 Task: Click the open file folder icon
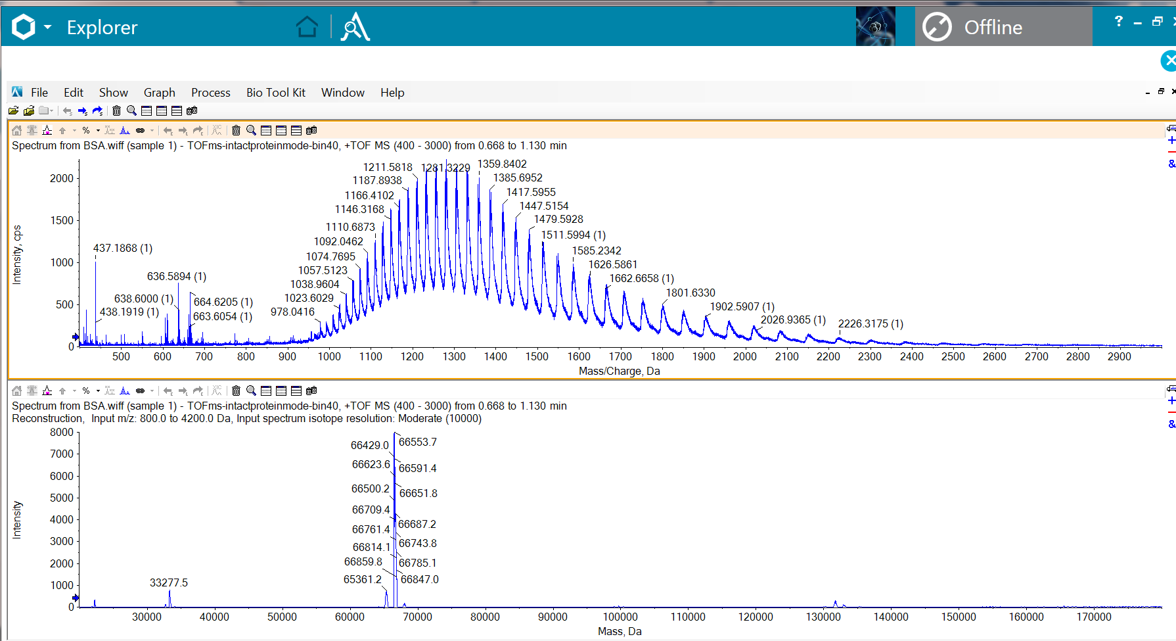(x=13, y=111)
